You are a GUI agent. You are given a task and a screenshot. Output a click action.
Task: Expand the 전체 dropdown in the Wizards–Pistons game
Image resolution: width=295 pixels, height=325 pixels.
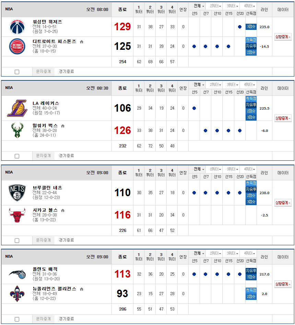pyautogui.click(x=199, y=6)
